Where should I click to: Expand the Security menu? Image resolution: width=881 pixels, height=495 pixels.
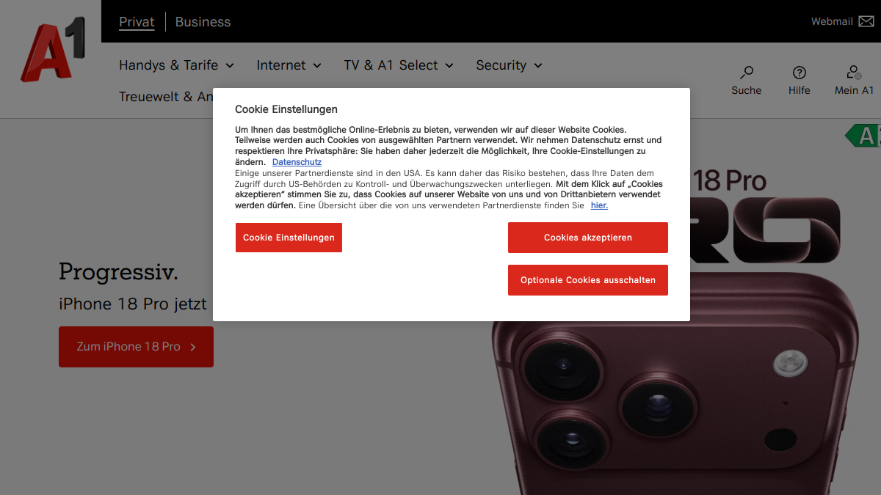coord(509,65)
